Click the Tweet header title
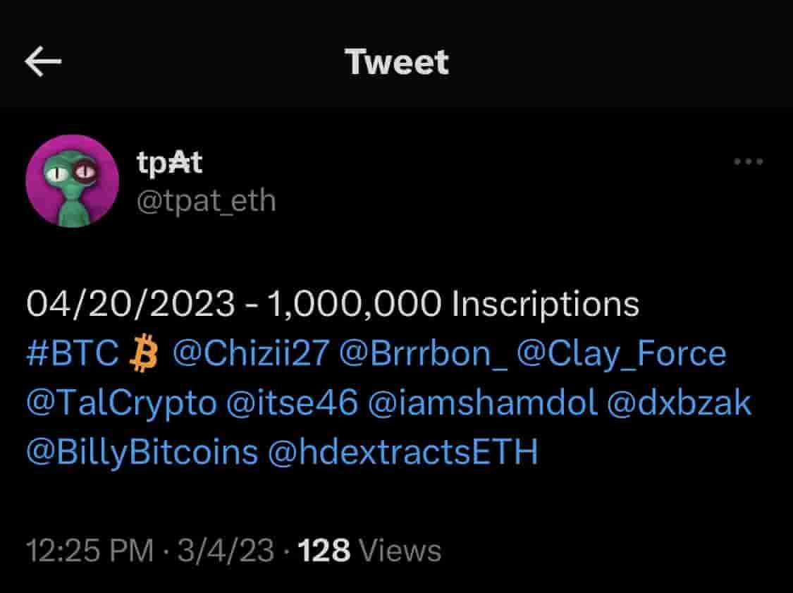The height and width of the screenshot is (593, 793). pos(397,62)
